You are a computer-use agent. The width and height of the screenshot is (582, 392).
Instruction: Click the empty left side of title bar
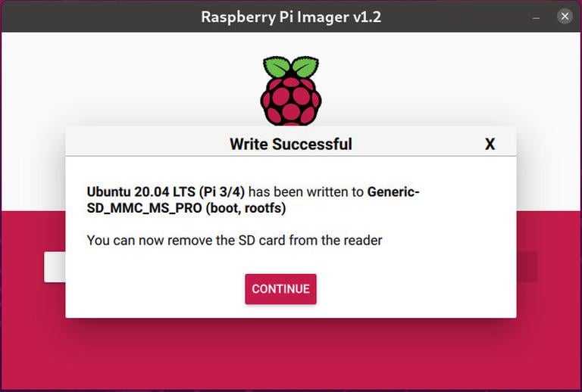[x=76, y=16]
